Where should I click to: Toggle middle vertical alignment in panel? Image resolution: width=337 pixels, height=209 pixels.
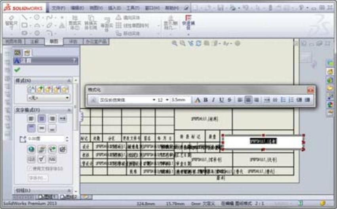pos(42,128)
